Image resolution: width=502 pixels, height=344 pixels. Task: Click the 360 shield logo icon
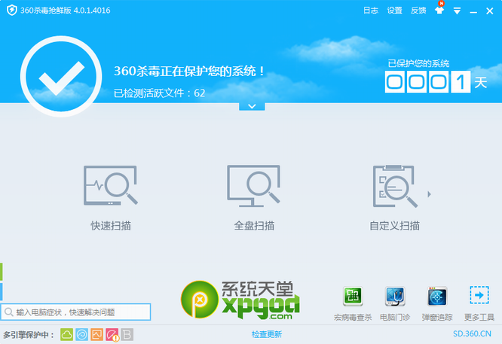pyautogui.click(x=12, y=11)
